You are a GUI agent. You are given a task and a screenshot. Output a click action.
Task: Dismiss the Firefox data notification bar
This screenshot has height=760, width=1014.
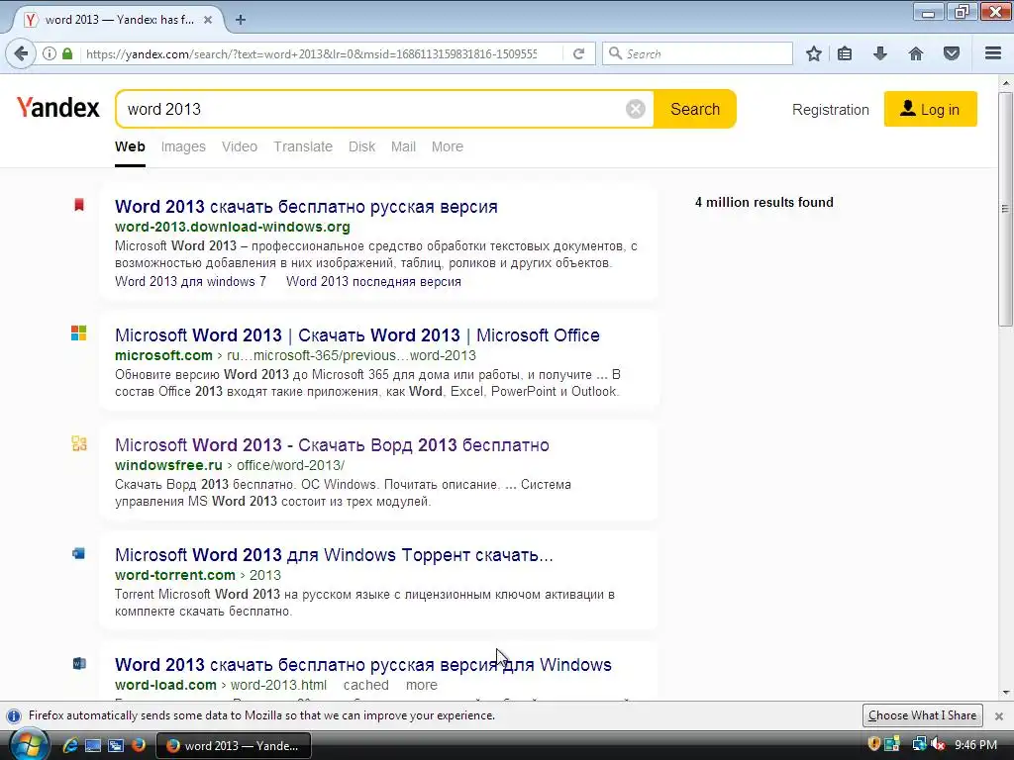(999, 716)
